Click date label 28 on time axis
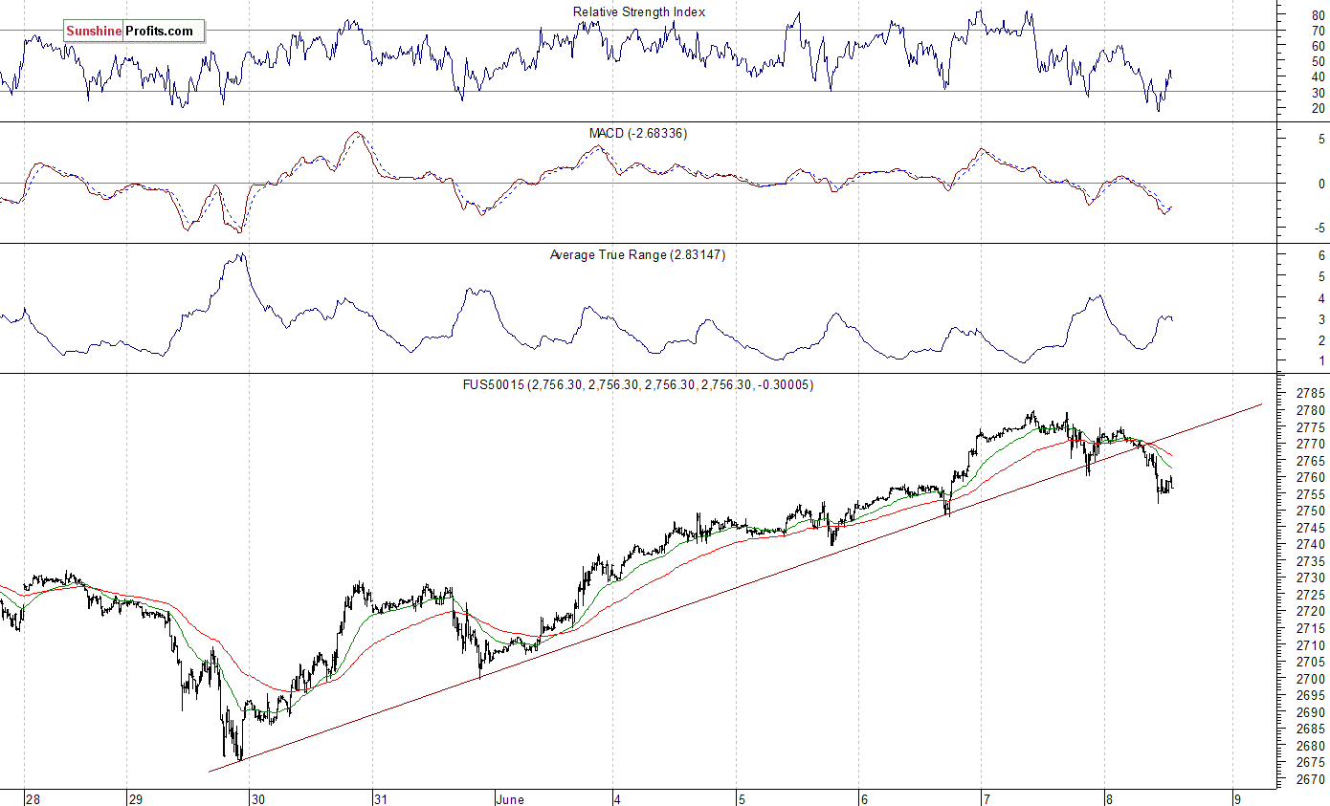1330x806 pixels. click(33, 799)
